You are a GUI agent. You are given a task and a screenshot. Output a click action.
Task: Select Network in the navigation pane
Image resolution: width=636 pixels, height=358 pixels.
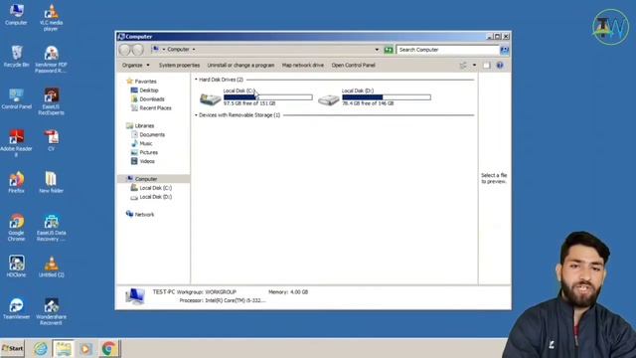click(x=140, y=215)
